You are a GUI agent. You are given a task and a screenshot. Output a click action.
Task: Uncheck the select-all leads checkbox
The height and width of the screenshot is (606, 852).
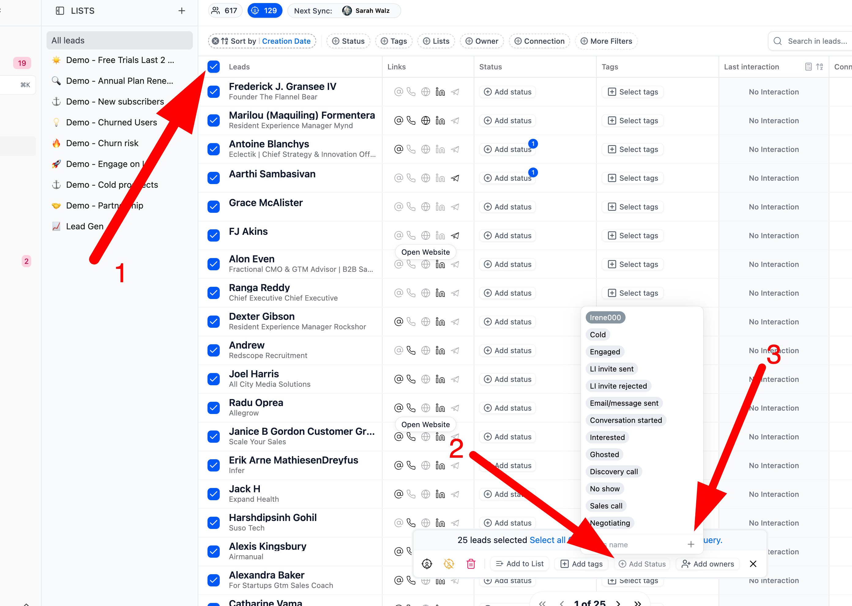pyautogui.click(x=214, y=67)
